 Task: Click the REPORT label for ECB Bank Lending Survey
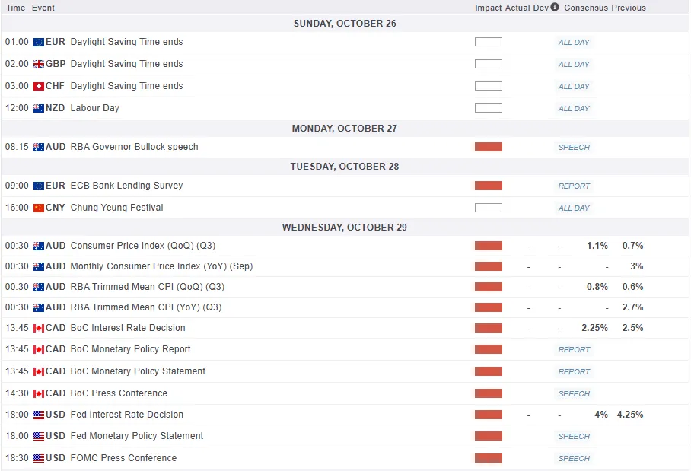click(x=574, y=186)
